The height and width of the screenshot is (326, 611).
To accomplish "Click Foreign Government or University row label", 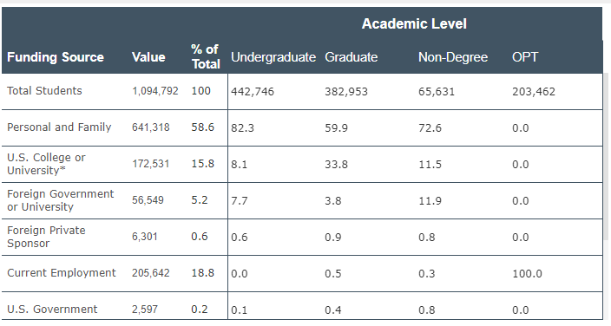I will pos(61,200).
